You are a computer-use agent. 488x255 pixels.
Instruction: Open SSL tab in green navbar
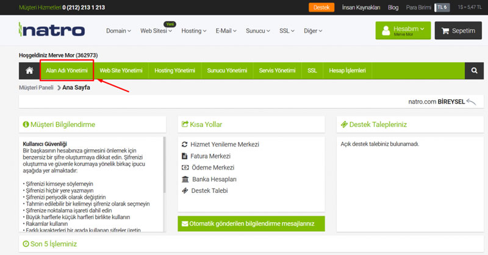(x=312, y=71)
